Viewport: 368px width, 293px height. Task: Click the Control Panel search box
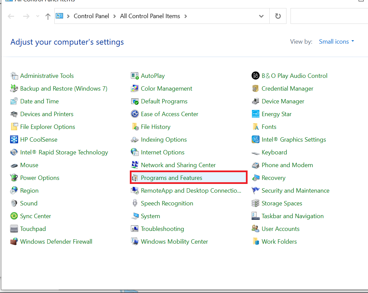[329, 16]
